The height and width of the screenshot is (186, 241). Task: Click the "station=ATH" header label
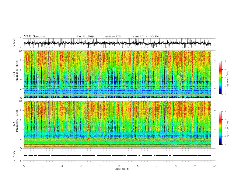pyautogui.click(x=113, y=36)
